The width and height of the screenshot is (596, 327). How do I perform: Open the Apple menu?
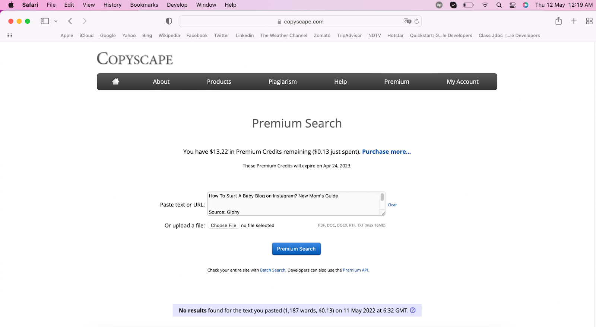[x=11, y=5]
